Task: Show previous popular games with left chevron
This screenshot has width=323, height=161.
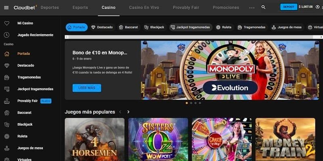Action: point(120,112)
